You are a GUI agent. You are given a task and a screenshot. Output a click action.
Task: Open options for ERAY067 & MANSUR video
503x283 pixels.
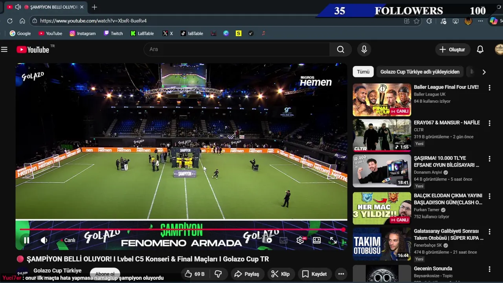(x=489, y=123)
